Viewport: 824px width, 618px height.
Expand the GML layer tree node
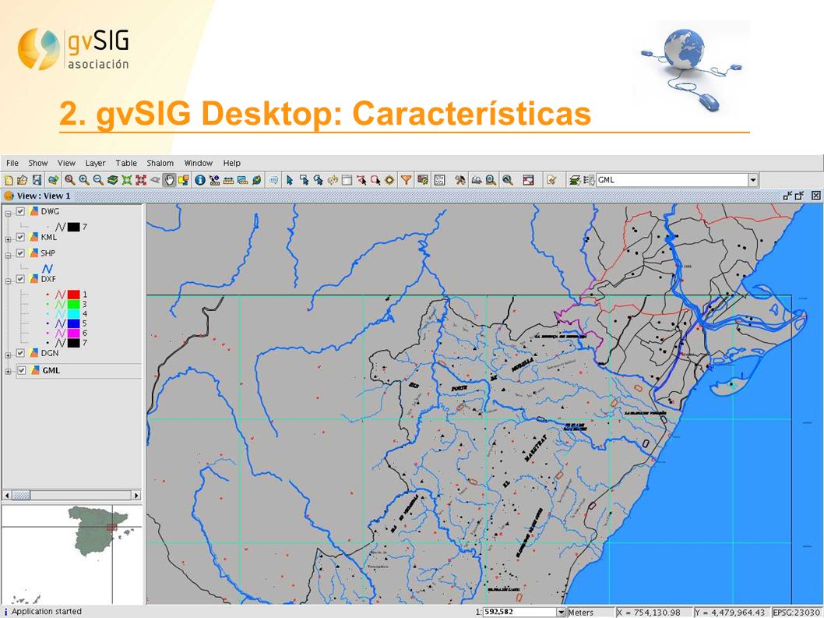click(x=8, y=371)
